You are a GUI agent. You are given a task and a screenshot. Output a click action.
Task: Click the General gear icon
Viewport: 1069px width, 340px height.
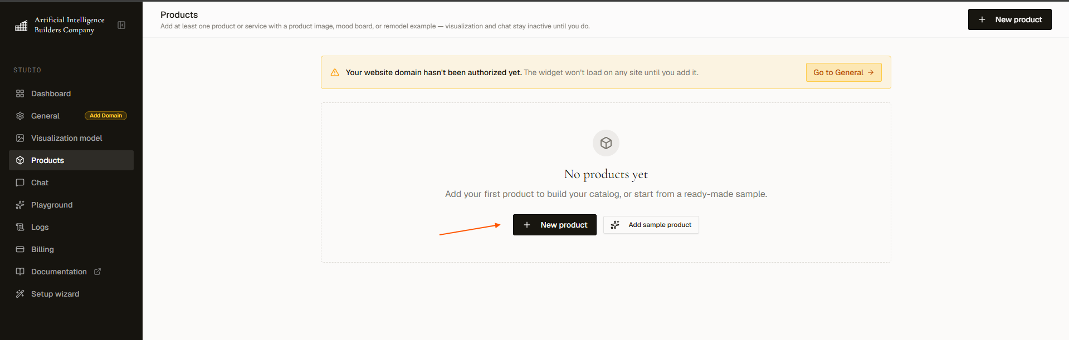(20, 116)
